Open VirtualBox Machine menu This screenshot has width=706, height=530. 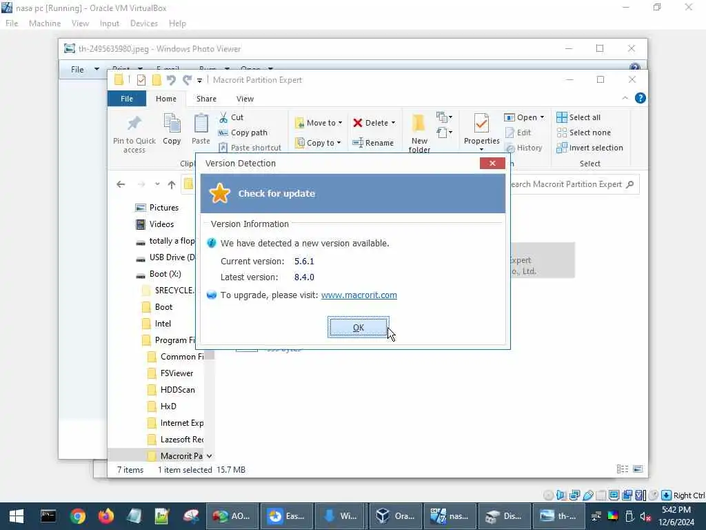tap(45, 23)
